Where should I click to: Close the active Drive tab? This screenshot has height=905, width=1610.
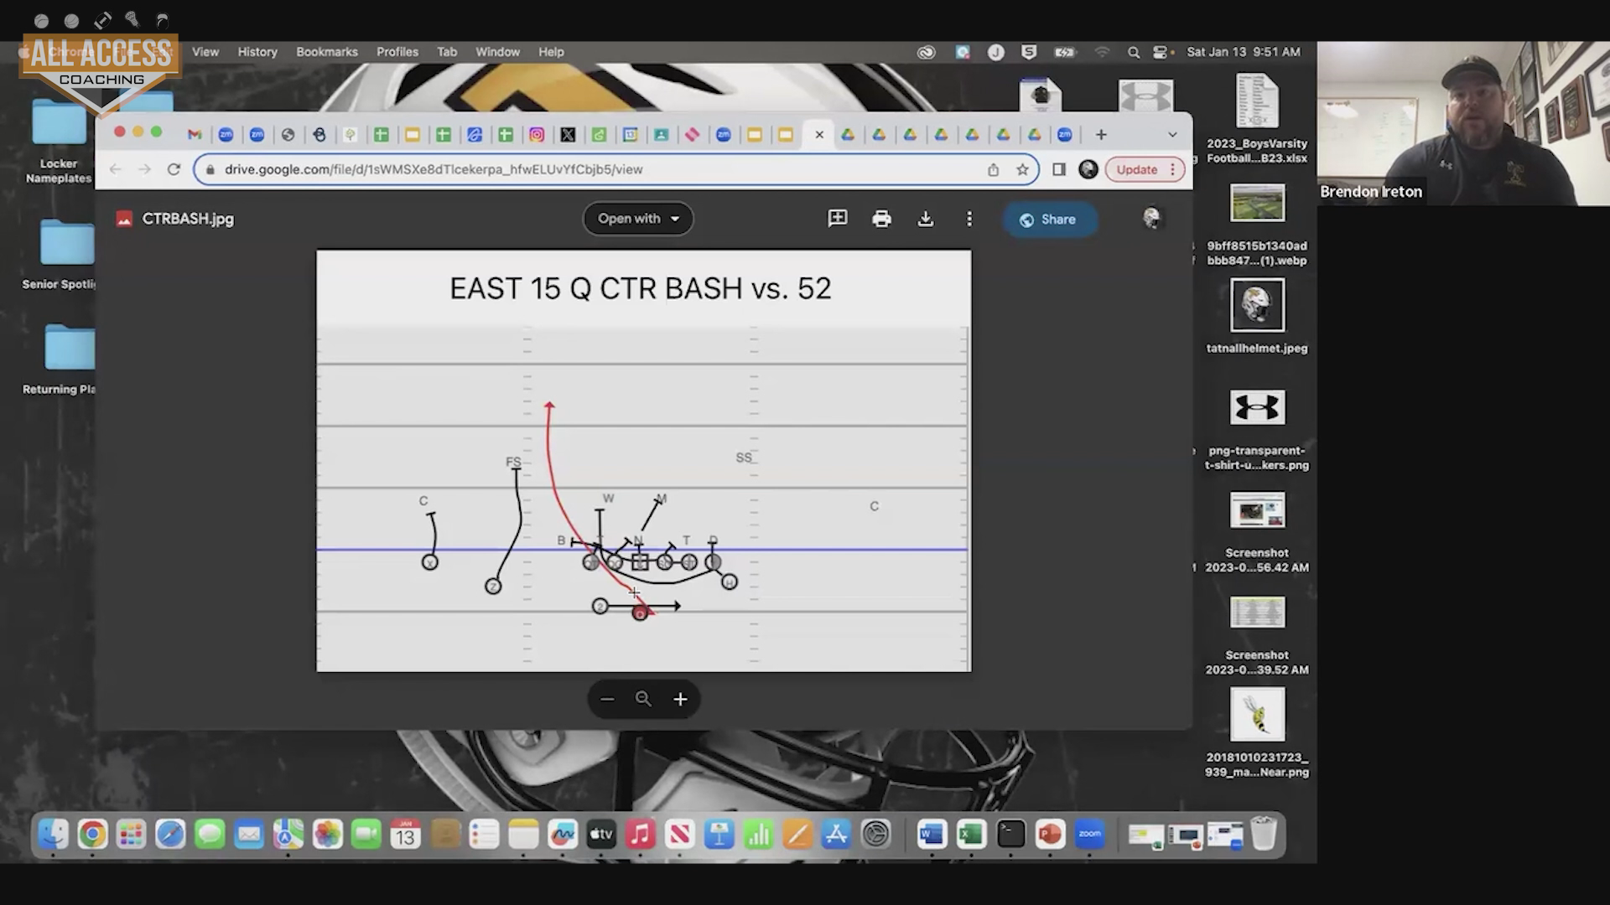coord(819,135)
